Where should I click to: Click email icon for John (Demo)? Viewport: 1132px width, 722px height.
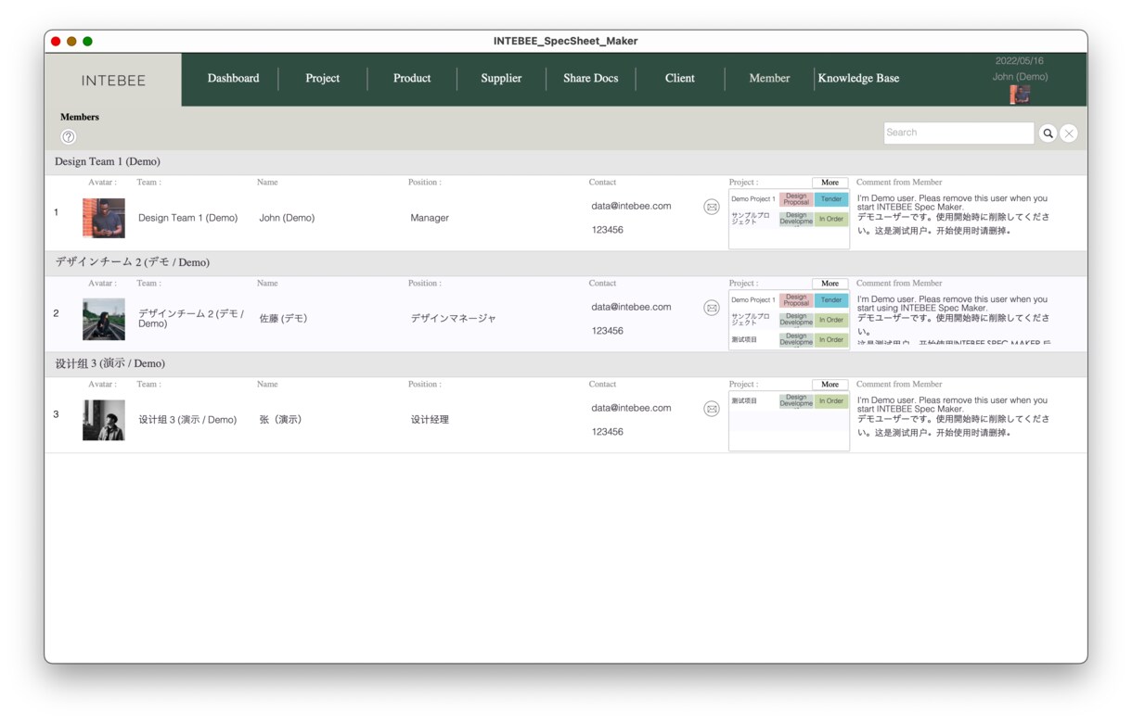[712, 207]
